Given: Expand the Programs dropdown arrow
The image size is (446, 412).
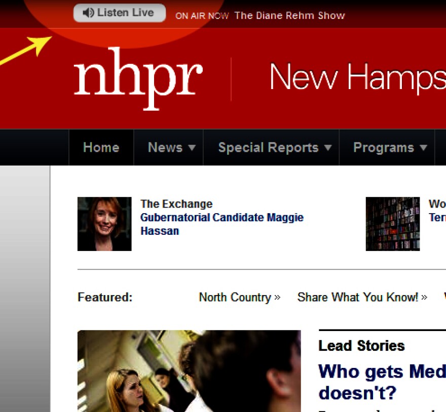Looking at the screenshot, I should (423, 147).
